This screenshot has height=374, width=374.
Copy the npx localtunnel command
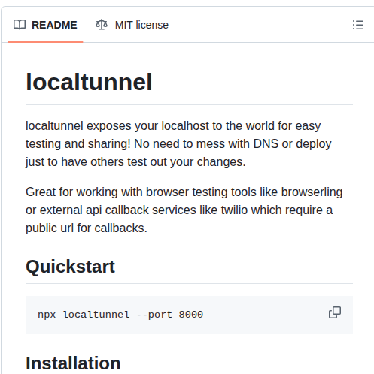pos(335,312)
